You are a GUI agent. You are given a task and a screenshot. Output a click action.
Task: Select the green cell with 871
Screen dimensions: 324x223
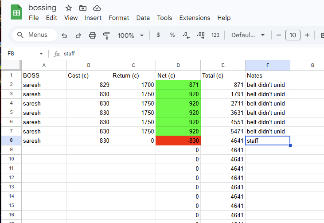tap(178, 85)
